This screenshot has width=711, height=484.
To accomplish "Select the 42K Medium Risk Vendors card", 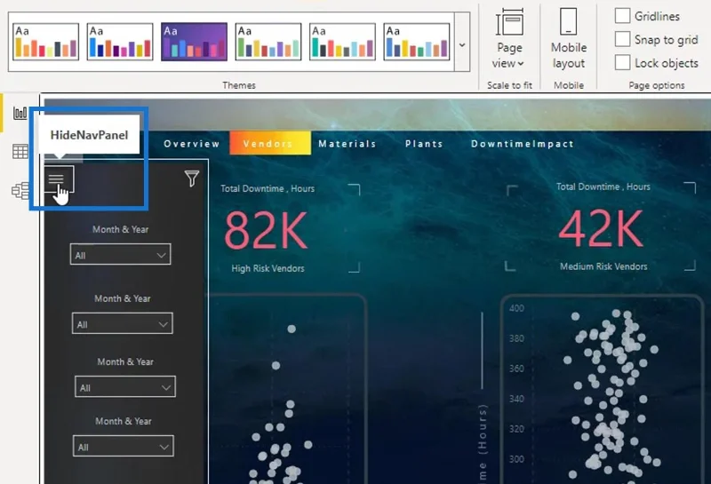I will tap(601, 228).
